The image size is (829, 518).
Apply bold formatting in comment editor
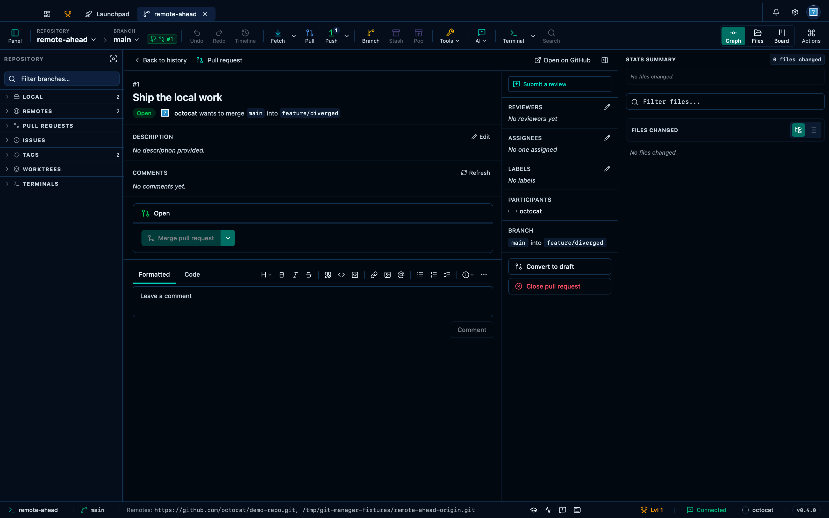282,275
